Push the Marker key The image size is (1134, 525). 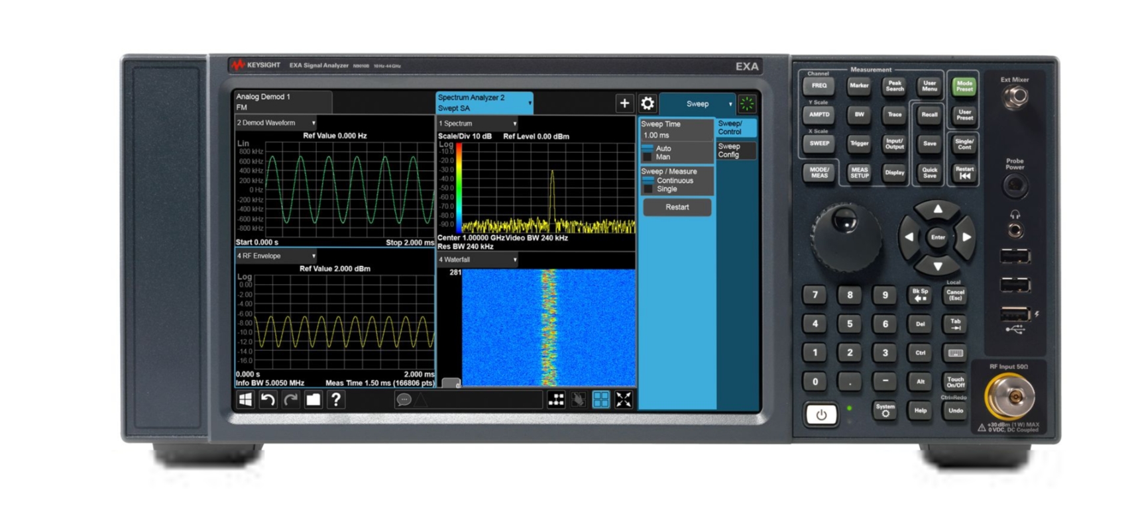pyautogui.click(x=859, y=85)
